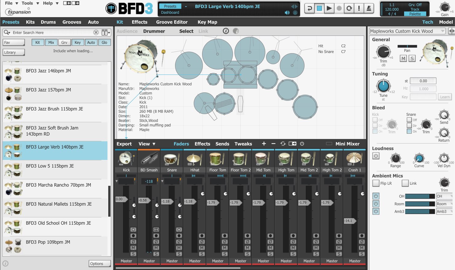Click the Fav filter button
The height and width of the screenshot is (270, 455).
[14, 42]
